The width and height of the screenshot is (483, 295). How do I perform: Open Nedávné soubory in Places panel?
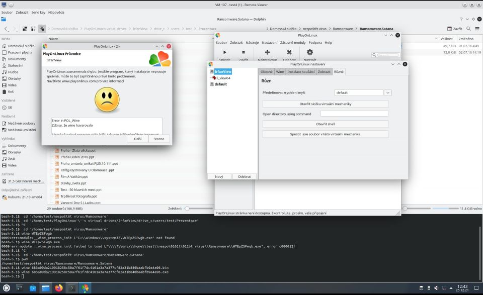22,123
